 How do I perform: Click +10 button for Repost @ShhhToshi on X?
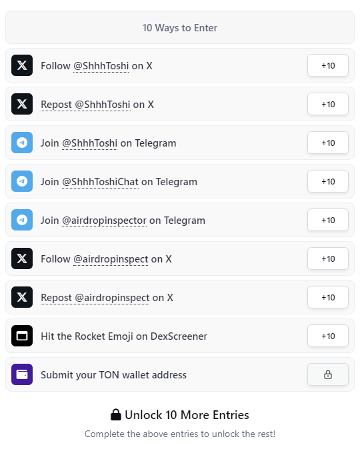[328, 104]
